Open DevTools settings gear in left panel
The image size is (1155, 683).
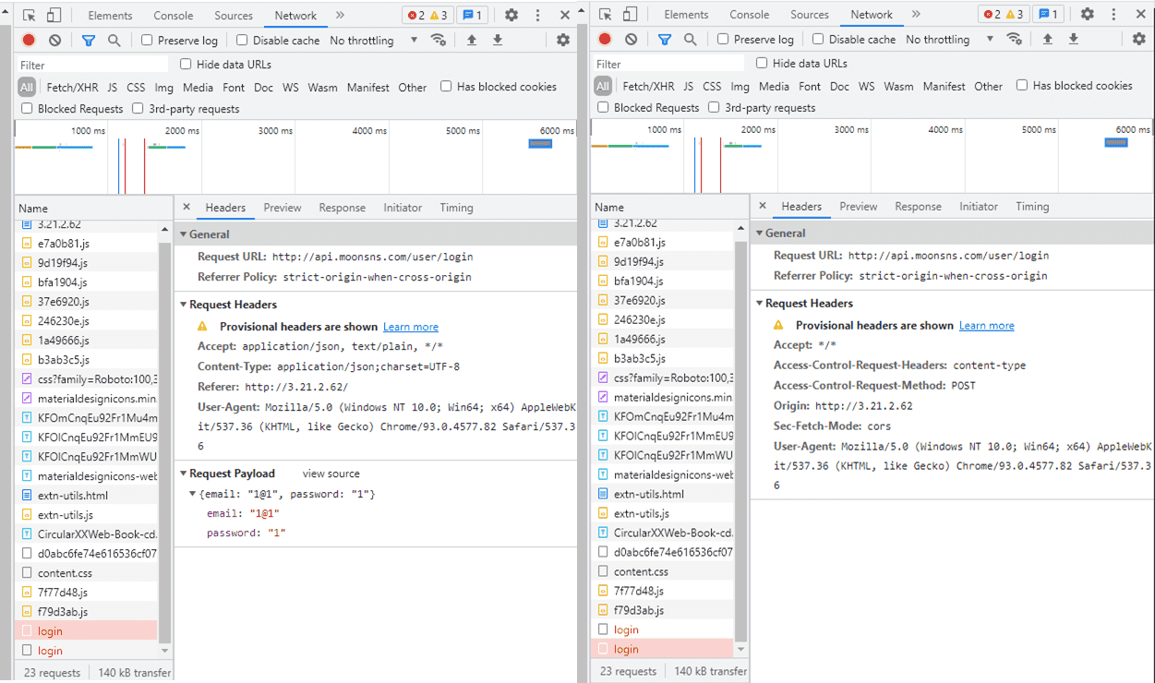511,16
